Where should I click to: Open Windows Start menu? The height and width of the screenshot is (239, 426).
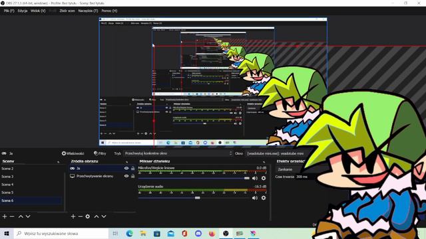pyautogui.click(x=7, y=233)
